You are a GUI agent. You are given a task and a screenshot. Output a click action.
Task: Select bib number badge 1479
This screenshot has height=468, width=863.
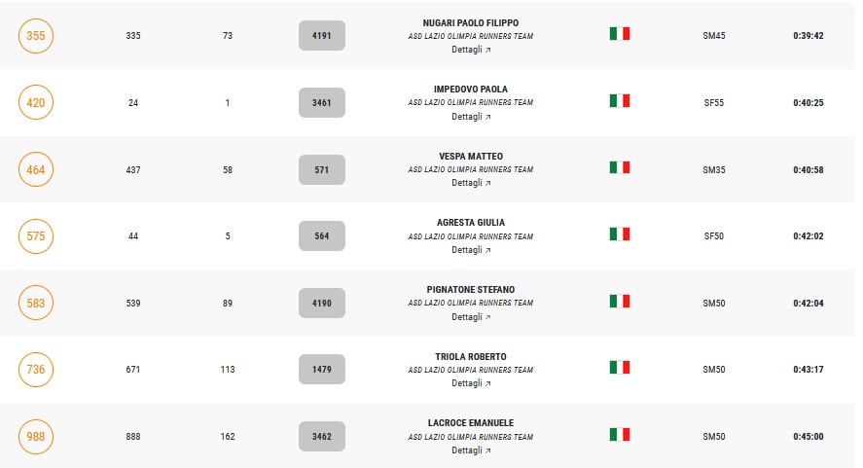(322, 370)
